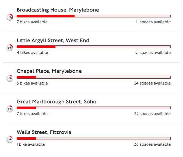Open Wells Street, Fitzrovia docking station
183x157 pixels.
pyautogui.click(x=44, y=132)
